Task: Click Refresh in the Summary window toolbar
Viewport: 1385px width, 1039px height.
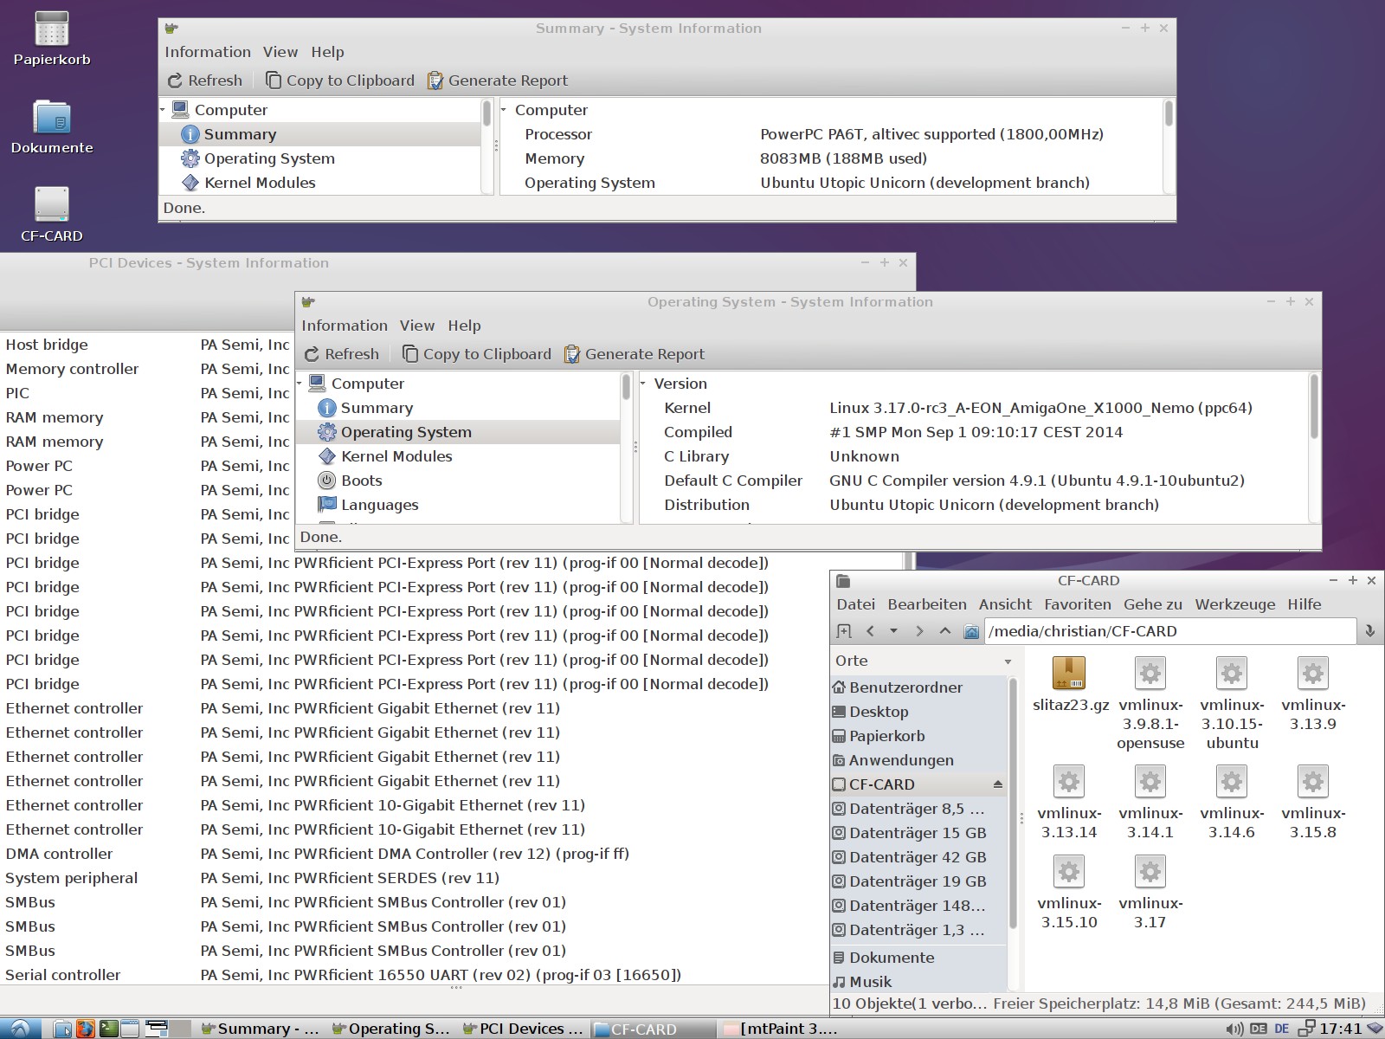Action: pos(204,81)
